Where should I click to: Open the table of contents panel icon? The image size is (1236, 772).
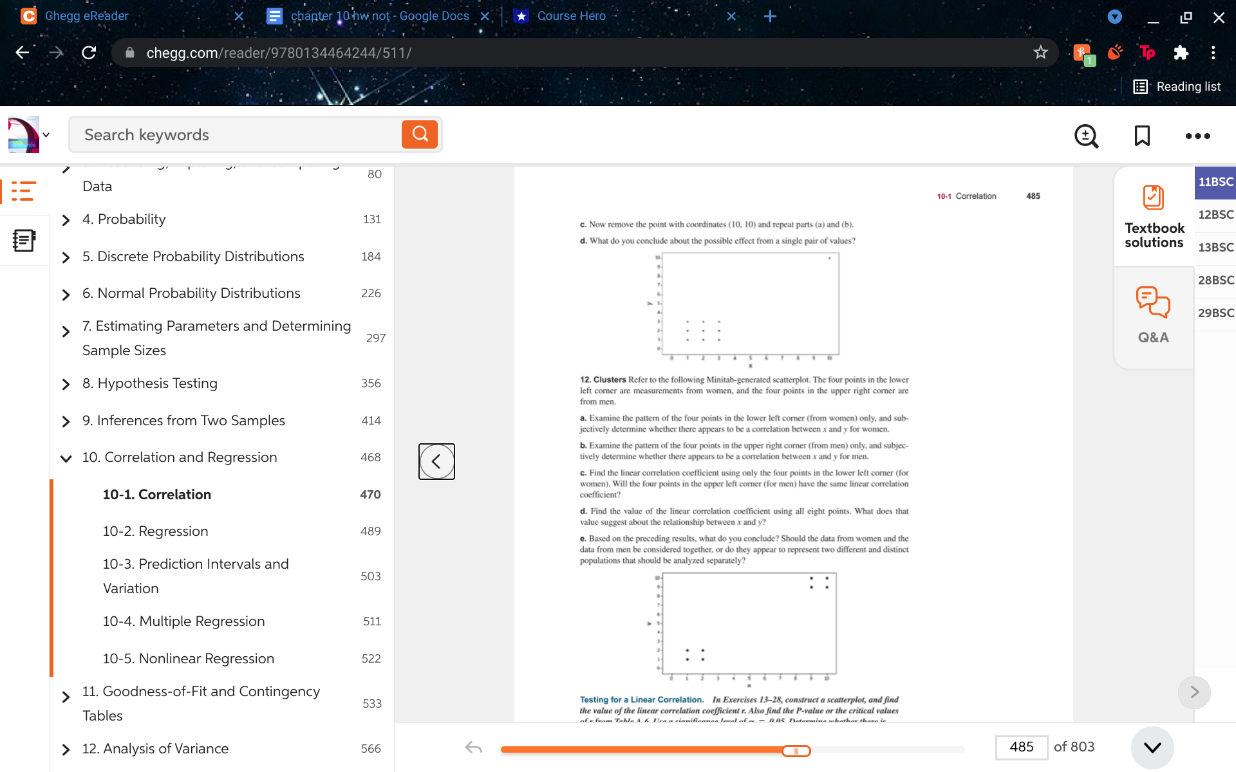point(23,191)
